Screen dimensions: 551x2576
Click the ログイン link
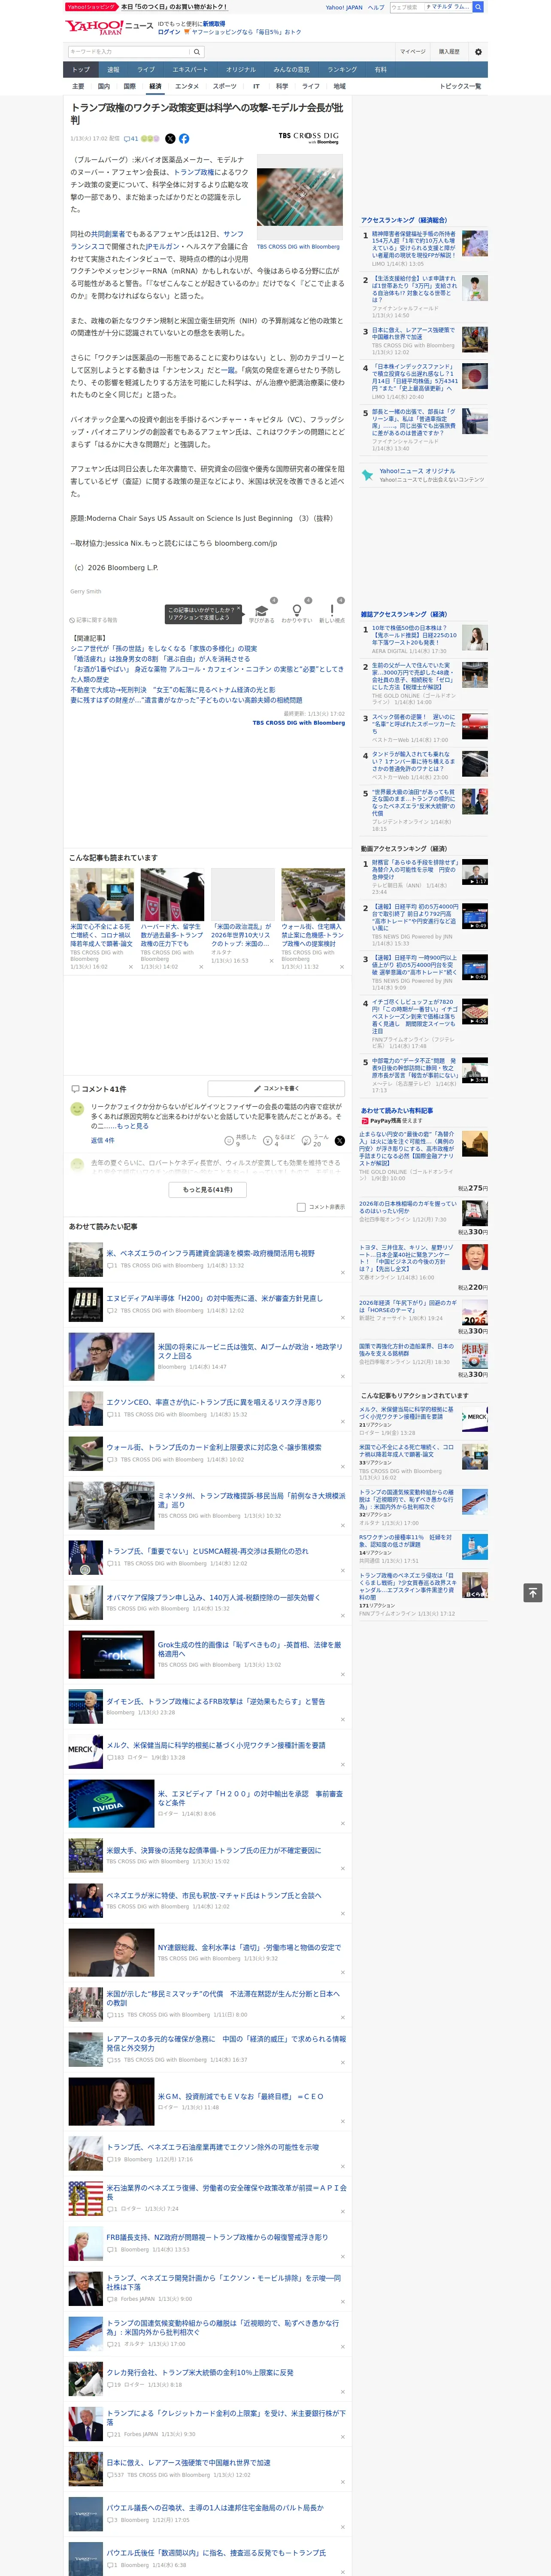tap(169, 32)
